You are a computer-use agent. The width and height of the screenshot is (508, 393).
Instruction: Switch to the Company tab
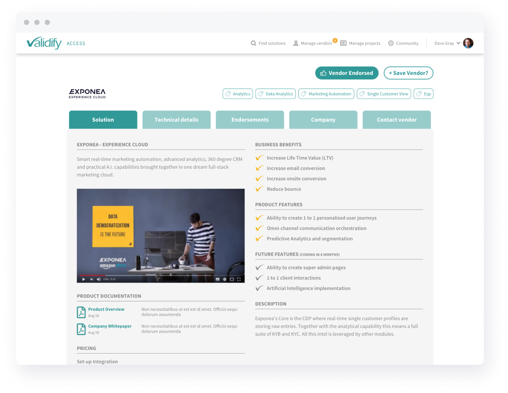[x=323, y=120]
